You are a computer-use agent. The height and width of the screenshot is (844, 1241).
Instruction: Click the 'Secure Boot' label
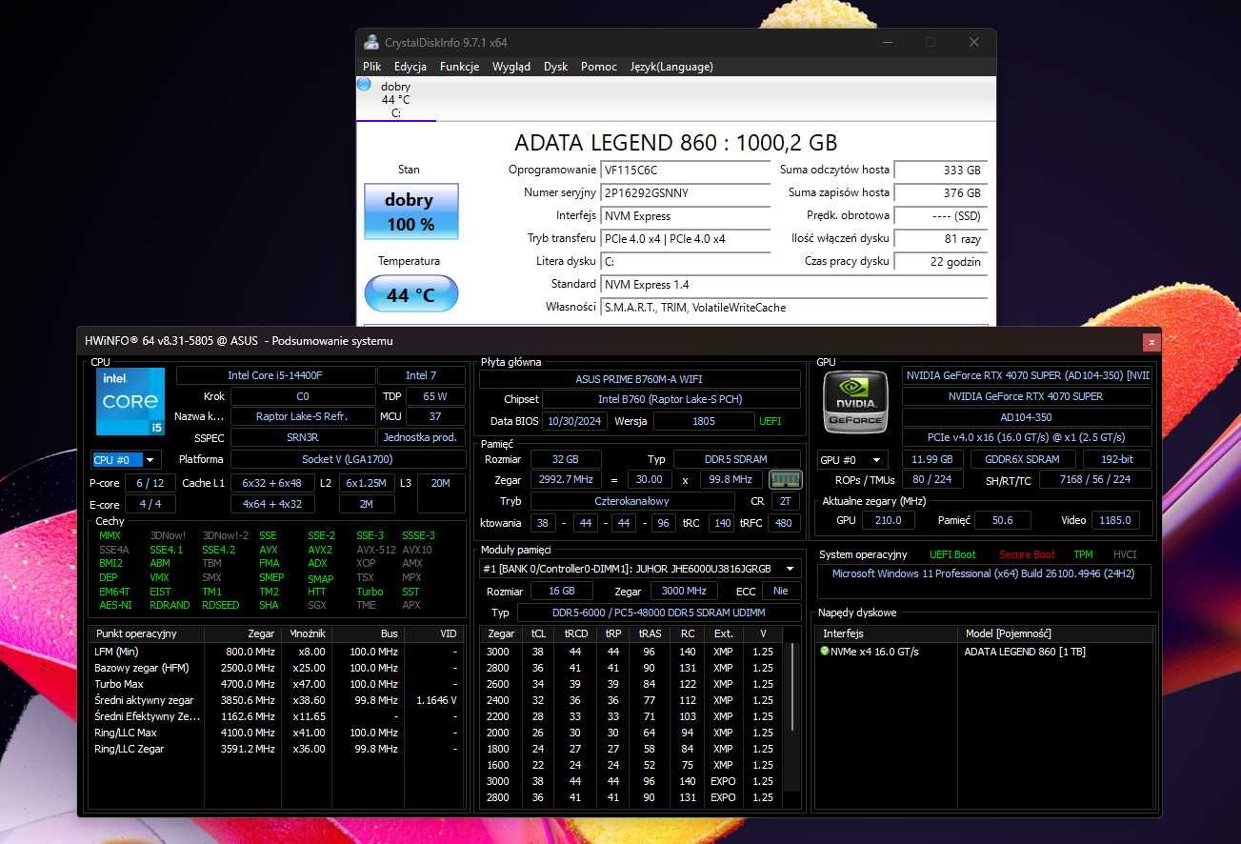(1027, 554)
